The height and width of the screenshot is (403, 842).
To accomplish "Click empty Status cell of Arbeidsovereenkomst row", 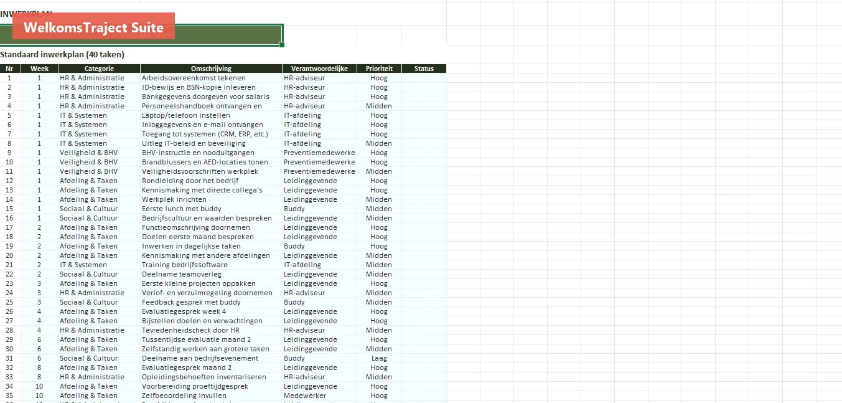I will [424, 78].
